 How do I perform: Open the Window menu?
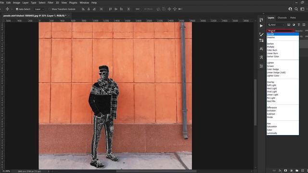coord(84,2)
